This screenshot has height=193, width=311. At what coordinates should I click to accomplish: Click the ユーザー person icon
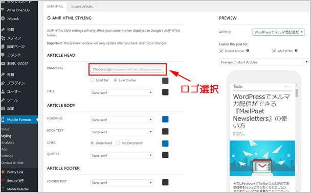pyautogui.click(x=3, y=91)
